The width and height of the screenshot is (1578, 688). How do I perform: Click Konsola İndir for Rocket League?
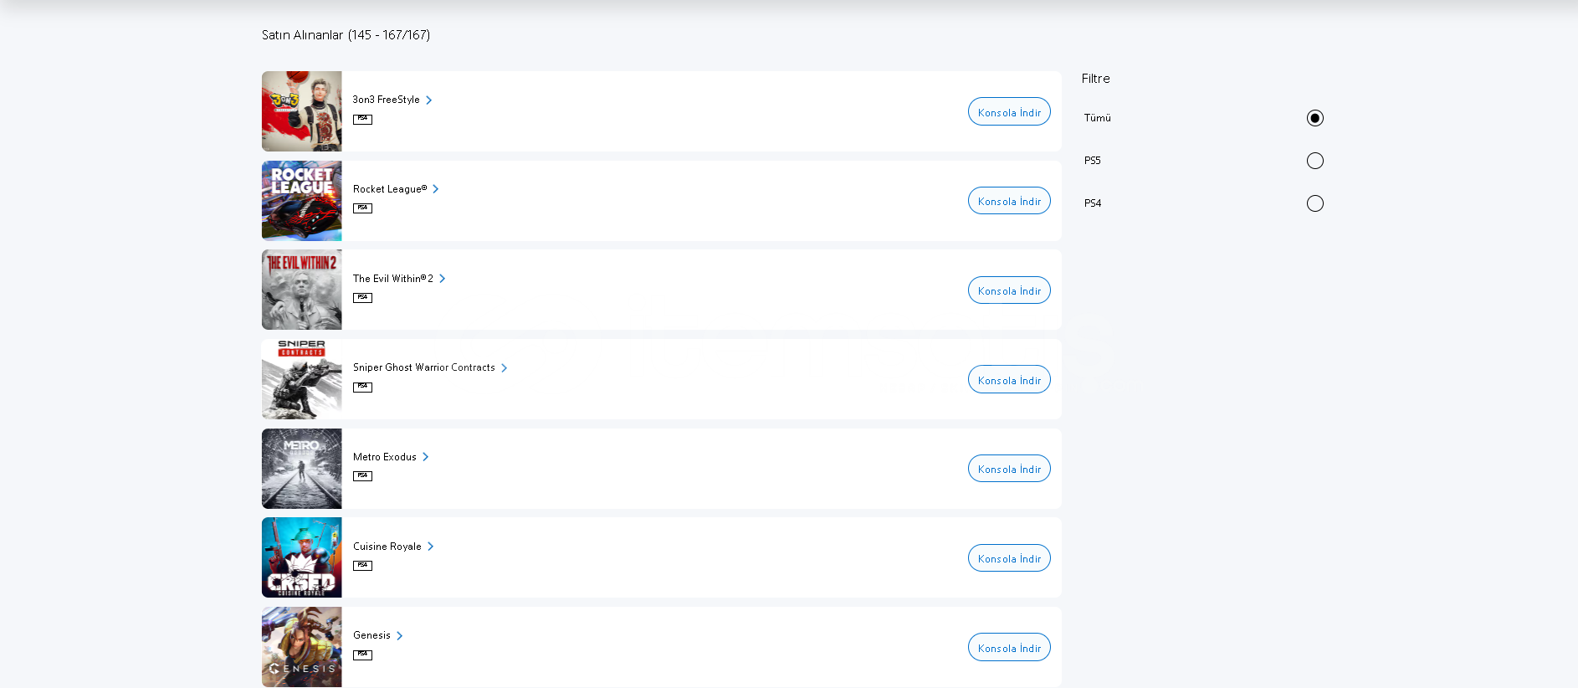pos(1009,201)
